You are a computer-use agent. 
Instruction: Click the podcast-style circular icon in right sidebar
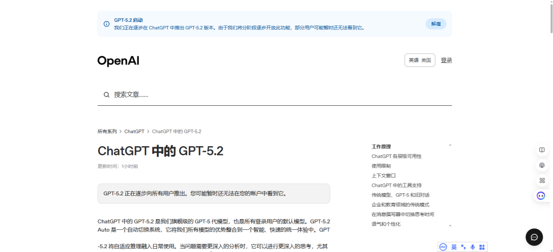pyautogui.click(x=542, y=165)
